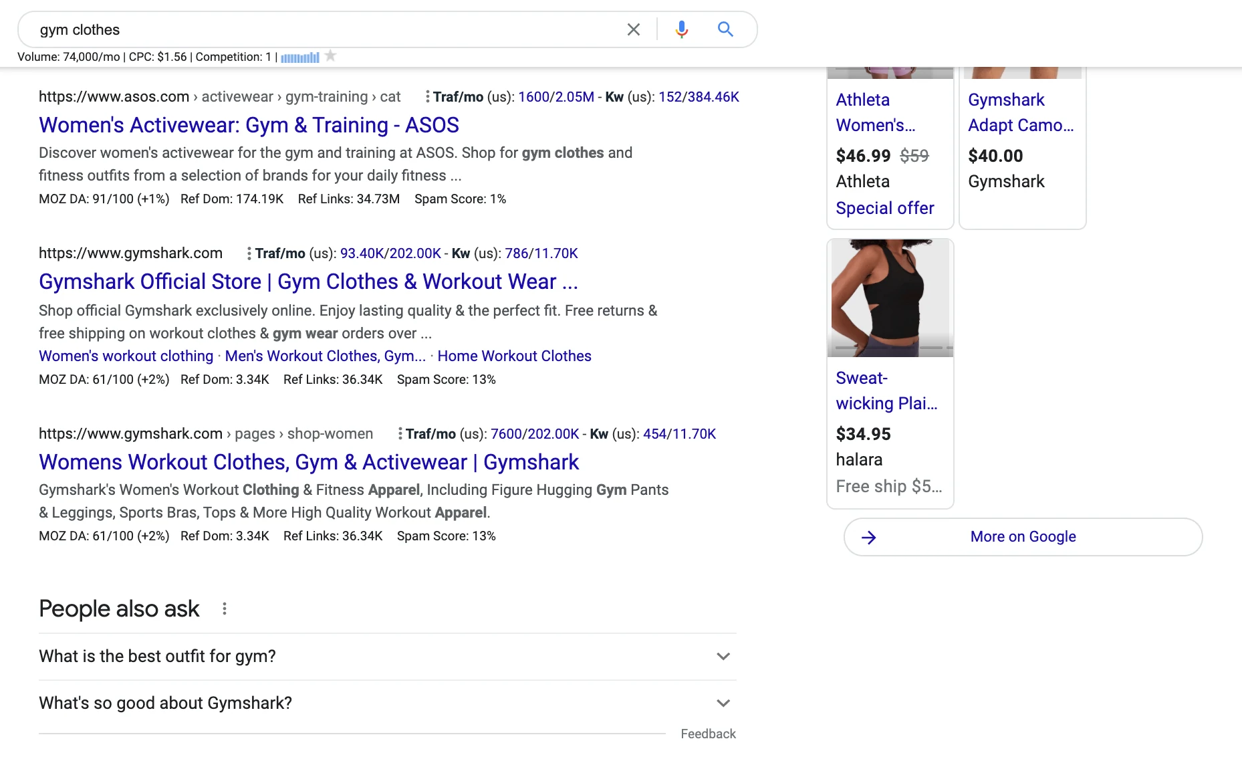Click the halara tank top product image
Screen dimensions: 1242x757
[x=890, y=298]
